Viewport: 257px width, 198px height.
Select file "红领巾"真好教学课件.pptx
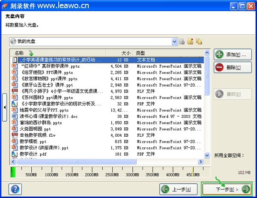click(108, 66)
